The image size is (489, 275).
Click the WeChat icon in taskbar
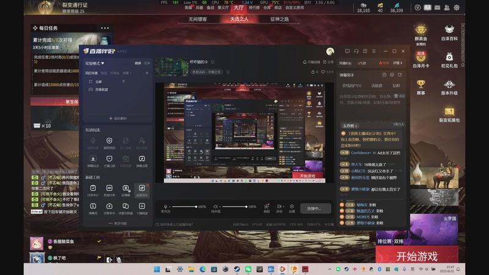tap(248, 269)
